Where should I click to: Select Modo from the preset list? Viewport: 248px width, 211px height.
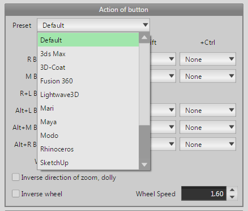click(88, 136)
